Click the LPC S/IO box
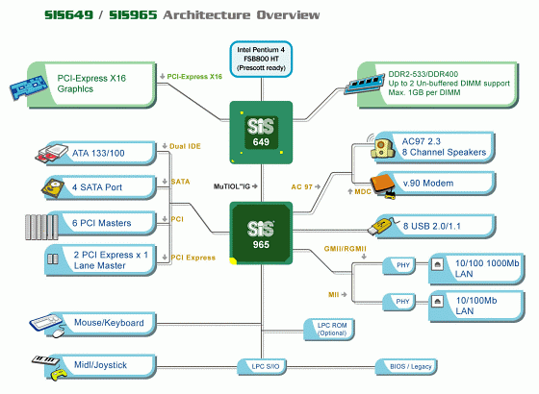 (262, 366)
